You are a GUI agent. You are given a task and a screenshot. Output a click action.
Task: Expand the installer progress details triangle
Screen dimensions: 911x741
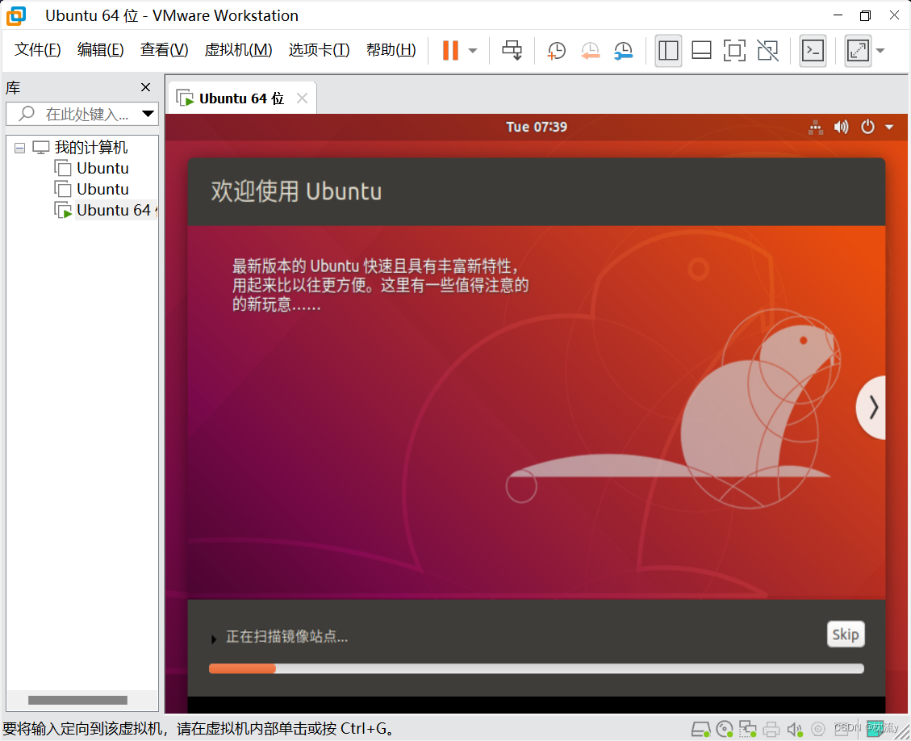pyautogui.click(x=214, y=639)
